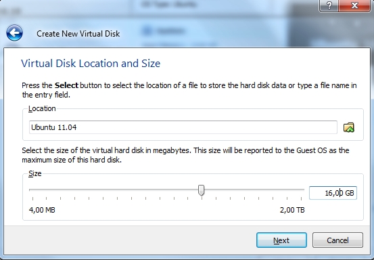
Task: Close the Create New Virtual Disk wizard
Action: point(354,5)
